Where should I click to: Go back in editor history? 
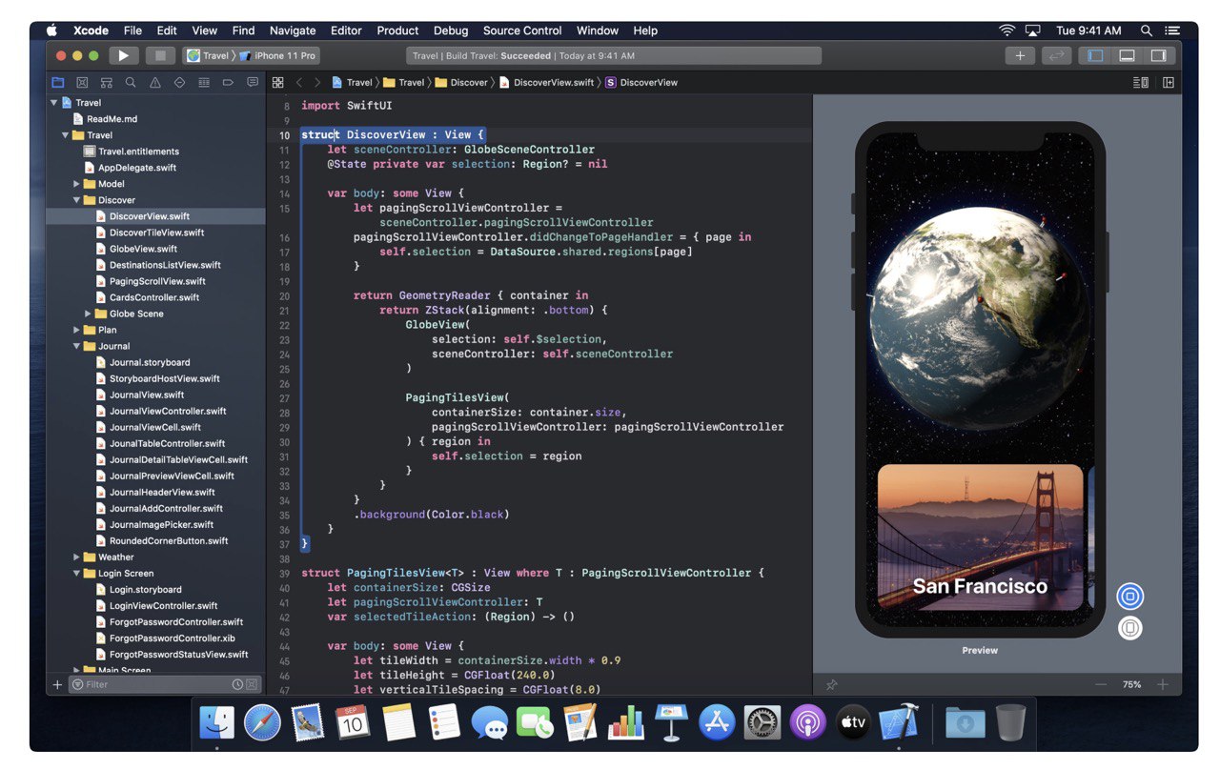(298, 83)
